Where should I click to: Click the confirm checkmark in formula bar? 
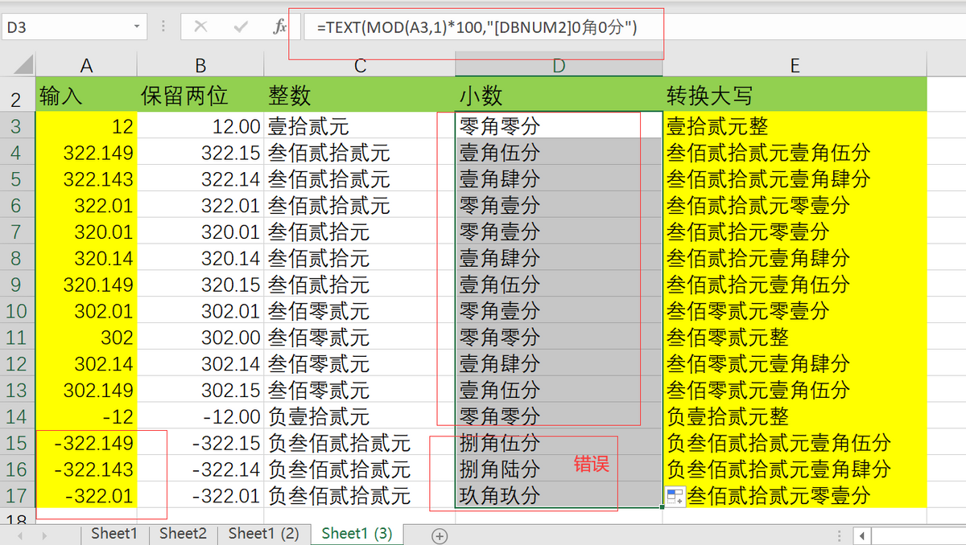[x=240, y=27]
